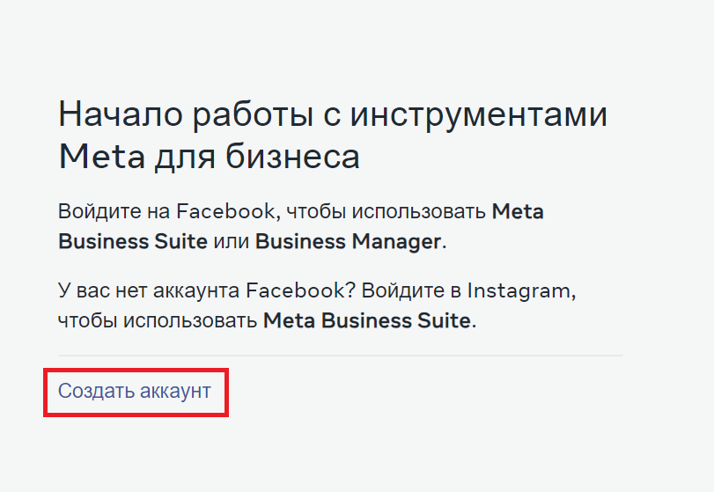Image resolution: width=714 pixels, height=492 pixels.
Task: Click bold "Meta" ending the first paragraph line
Action: [x=518, y=212]
